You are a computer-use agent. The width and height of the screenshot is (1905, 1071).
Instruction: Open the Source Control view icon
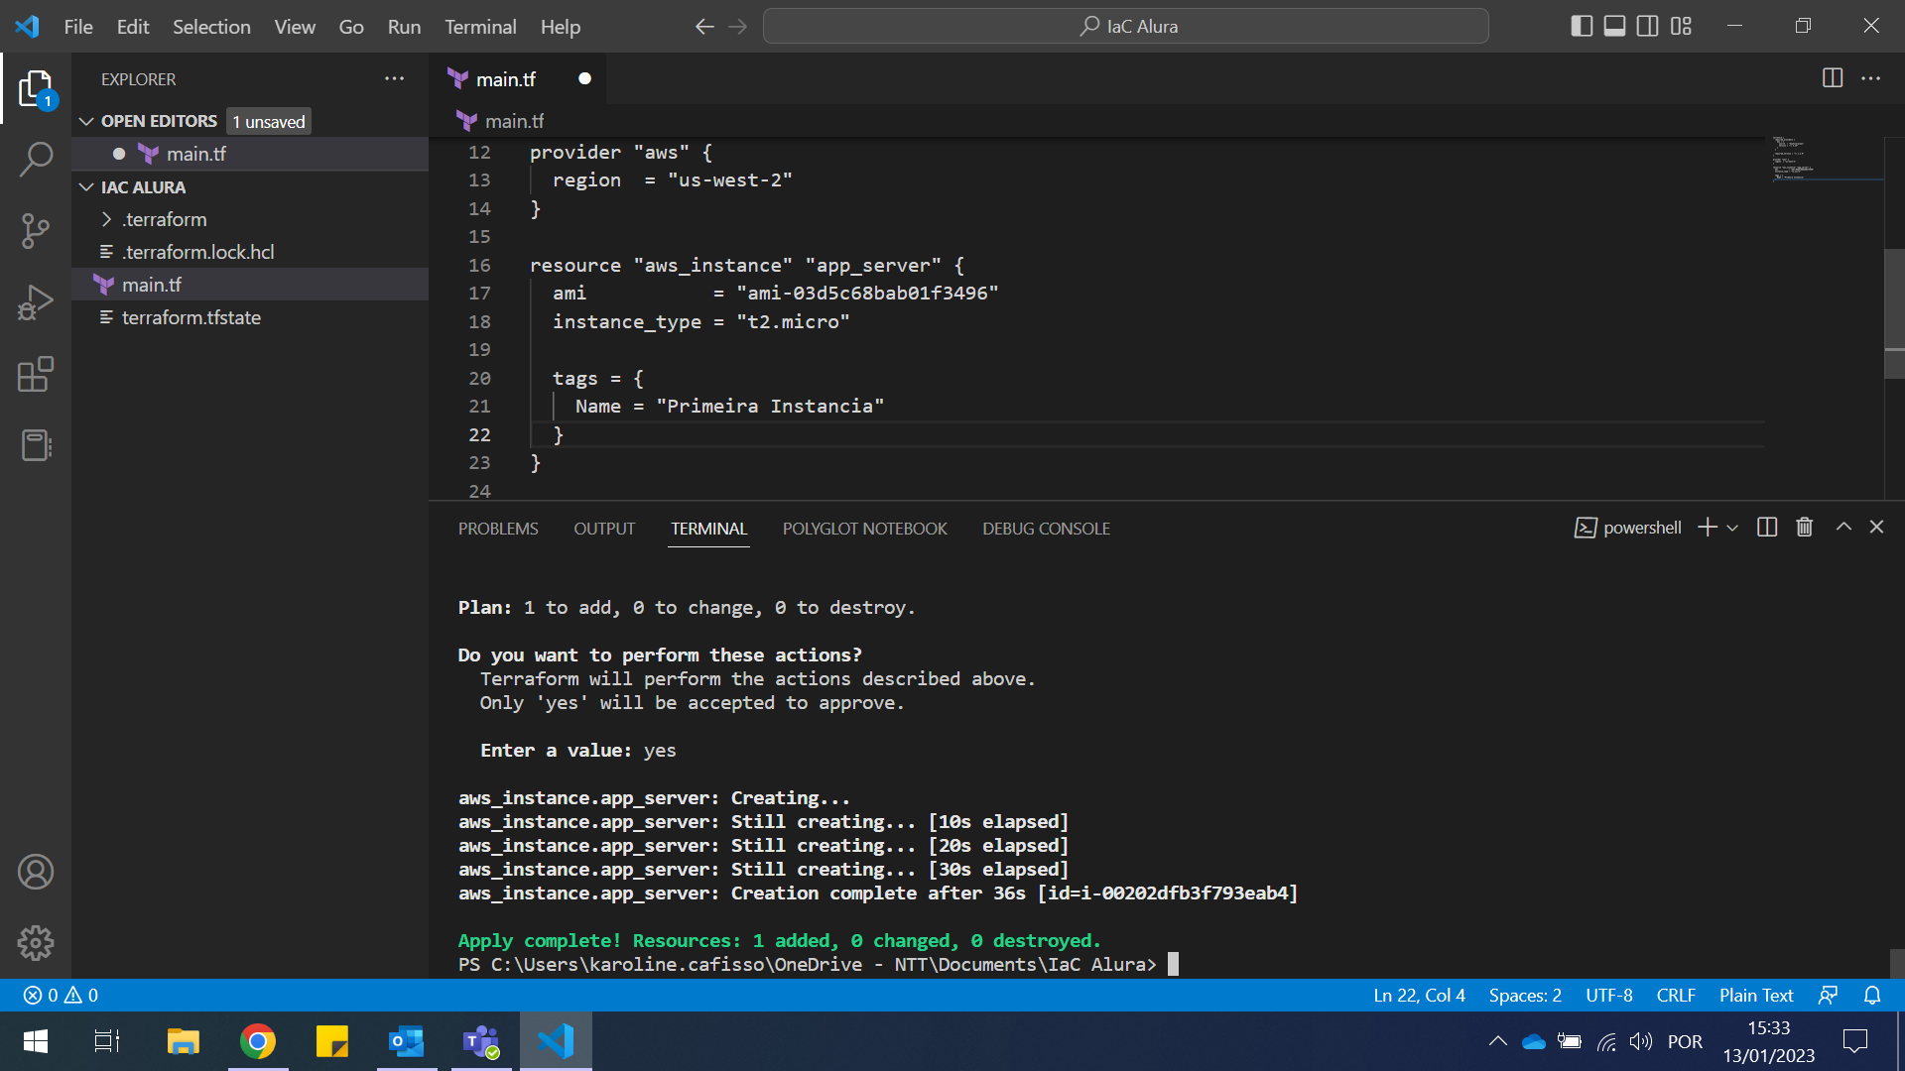tap(36, 231)
